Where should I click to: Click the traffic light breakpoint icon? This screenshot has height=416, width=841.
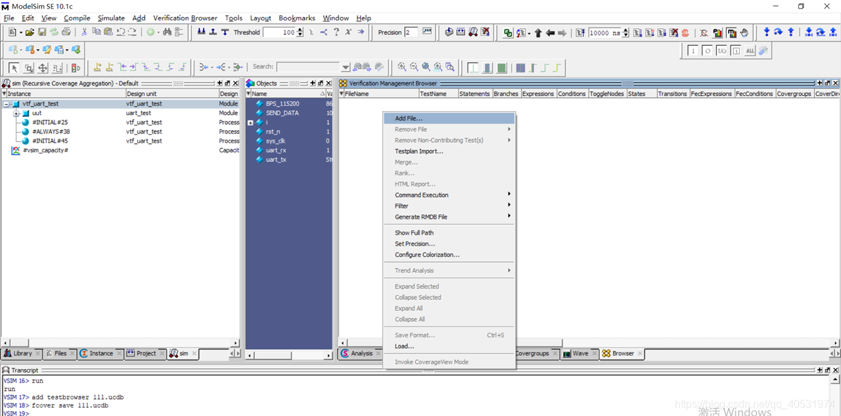pyautogui.click(x=76, y=68)
